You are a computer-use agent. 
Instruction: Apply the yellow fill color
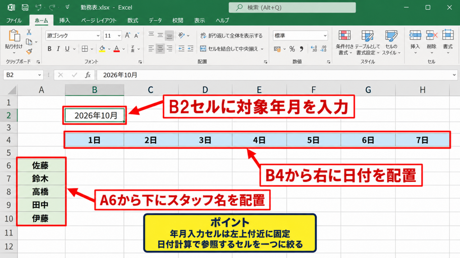(x=102, y=49)
